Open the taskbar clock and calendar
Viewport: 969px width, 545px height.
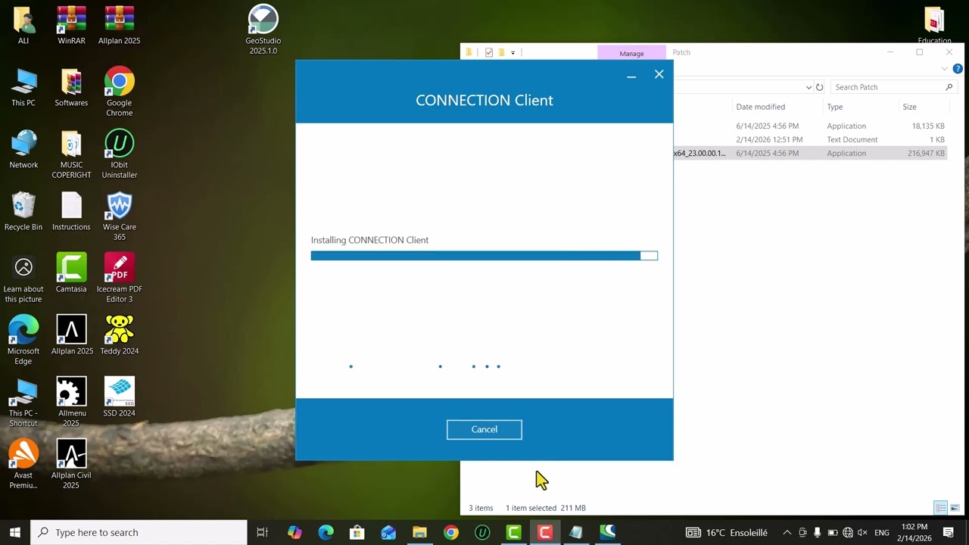[x=914, y=532]
